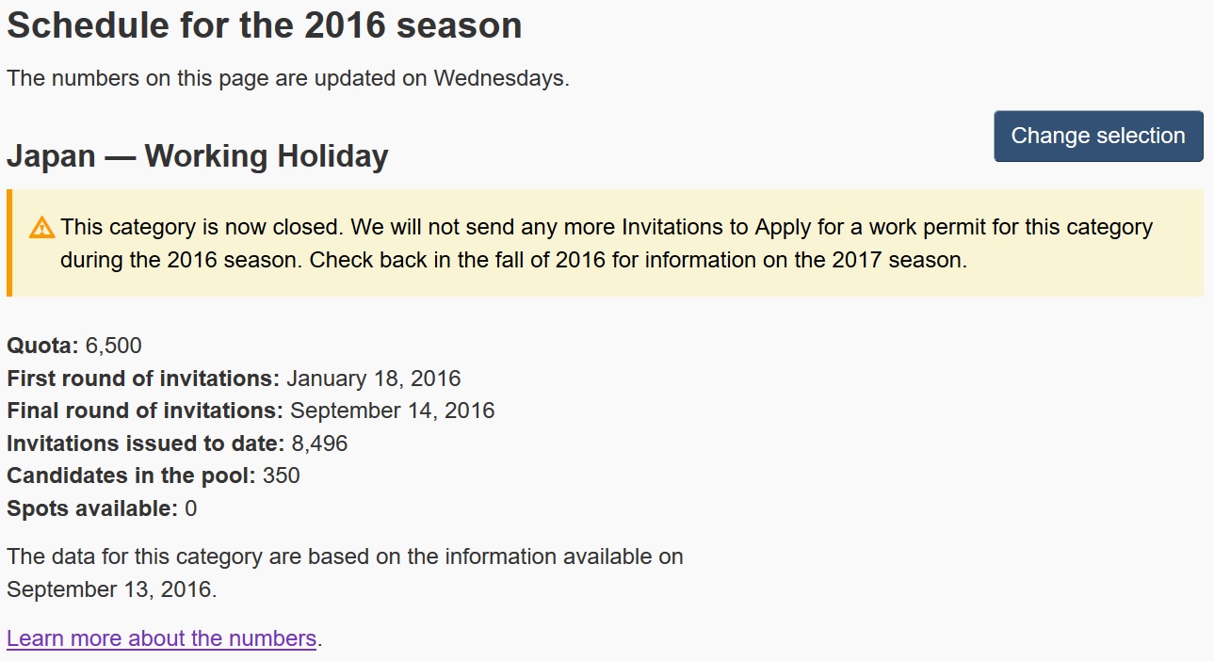Click the updated on Wednesdays sentence
Image resolution: width=1214 pixels, height=661 pixels.
pos(288,78)
